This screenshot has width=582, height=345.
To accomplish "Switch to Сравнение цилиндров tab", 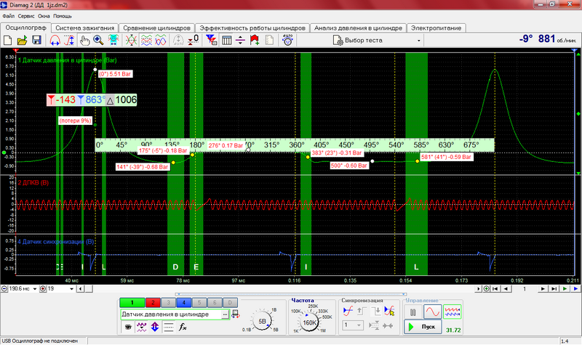I will pyautogui.click(x=156, y=28).
